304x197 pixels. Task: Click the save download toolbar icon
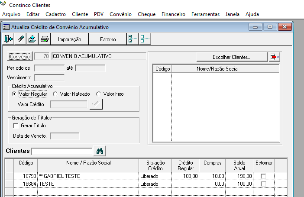32,39
